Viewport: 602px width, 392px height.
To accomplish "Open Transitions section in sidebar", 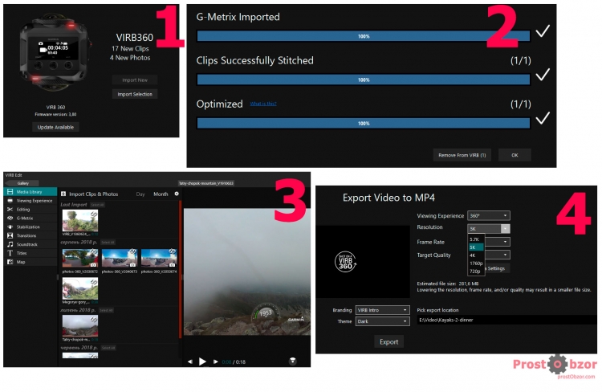I will (30, 235).
